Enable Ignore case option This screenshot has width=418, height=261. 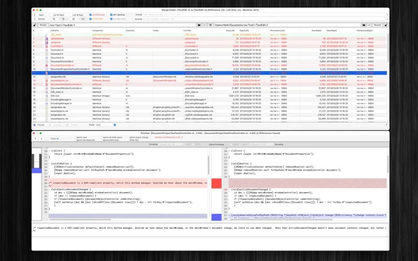pos(82,137)
